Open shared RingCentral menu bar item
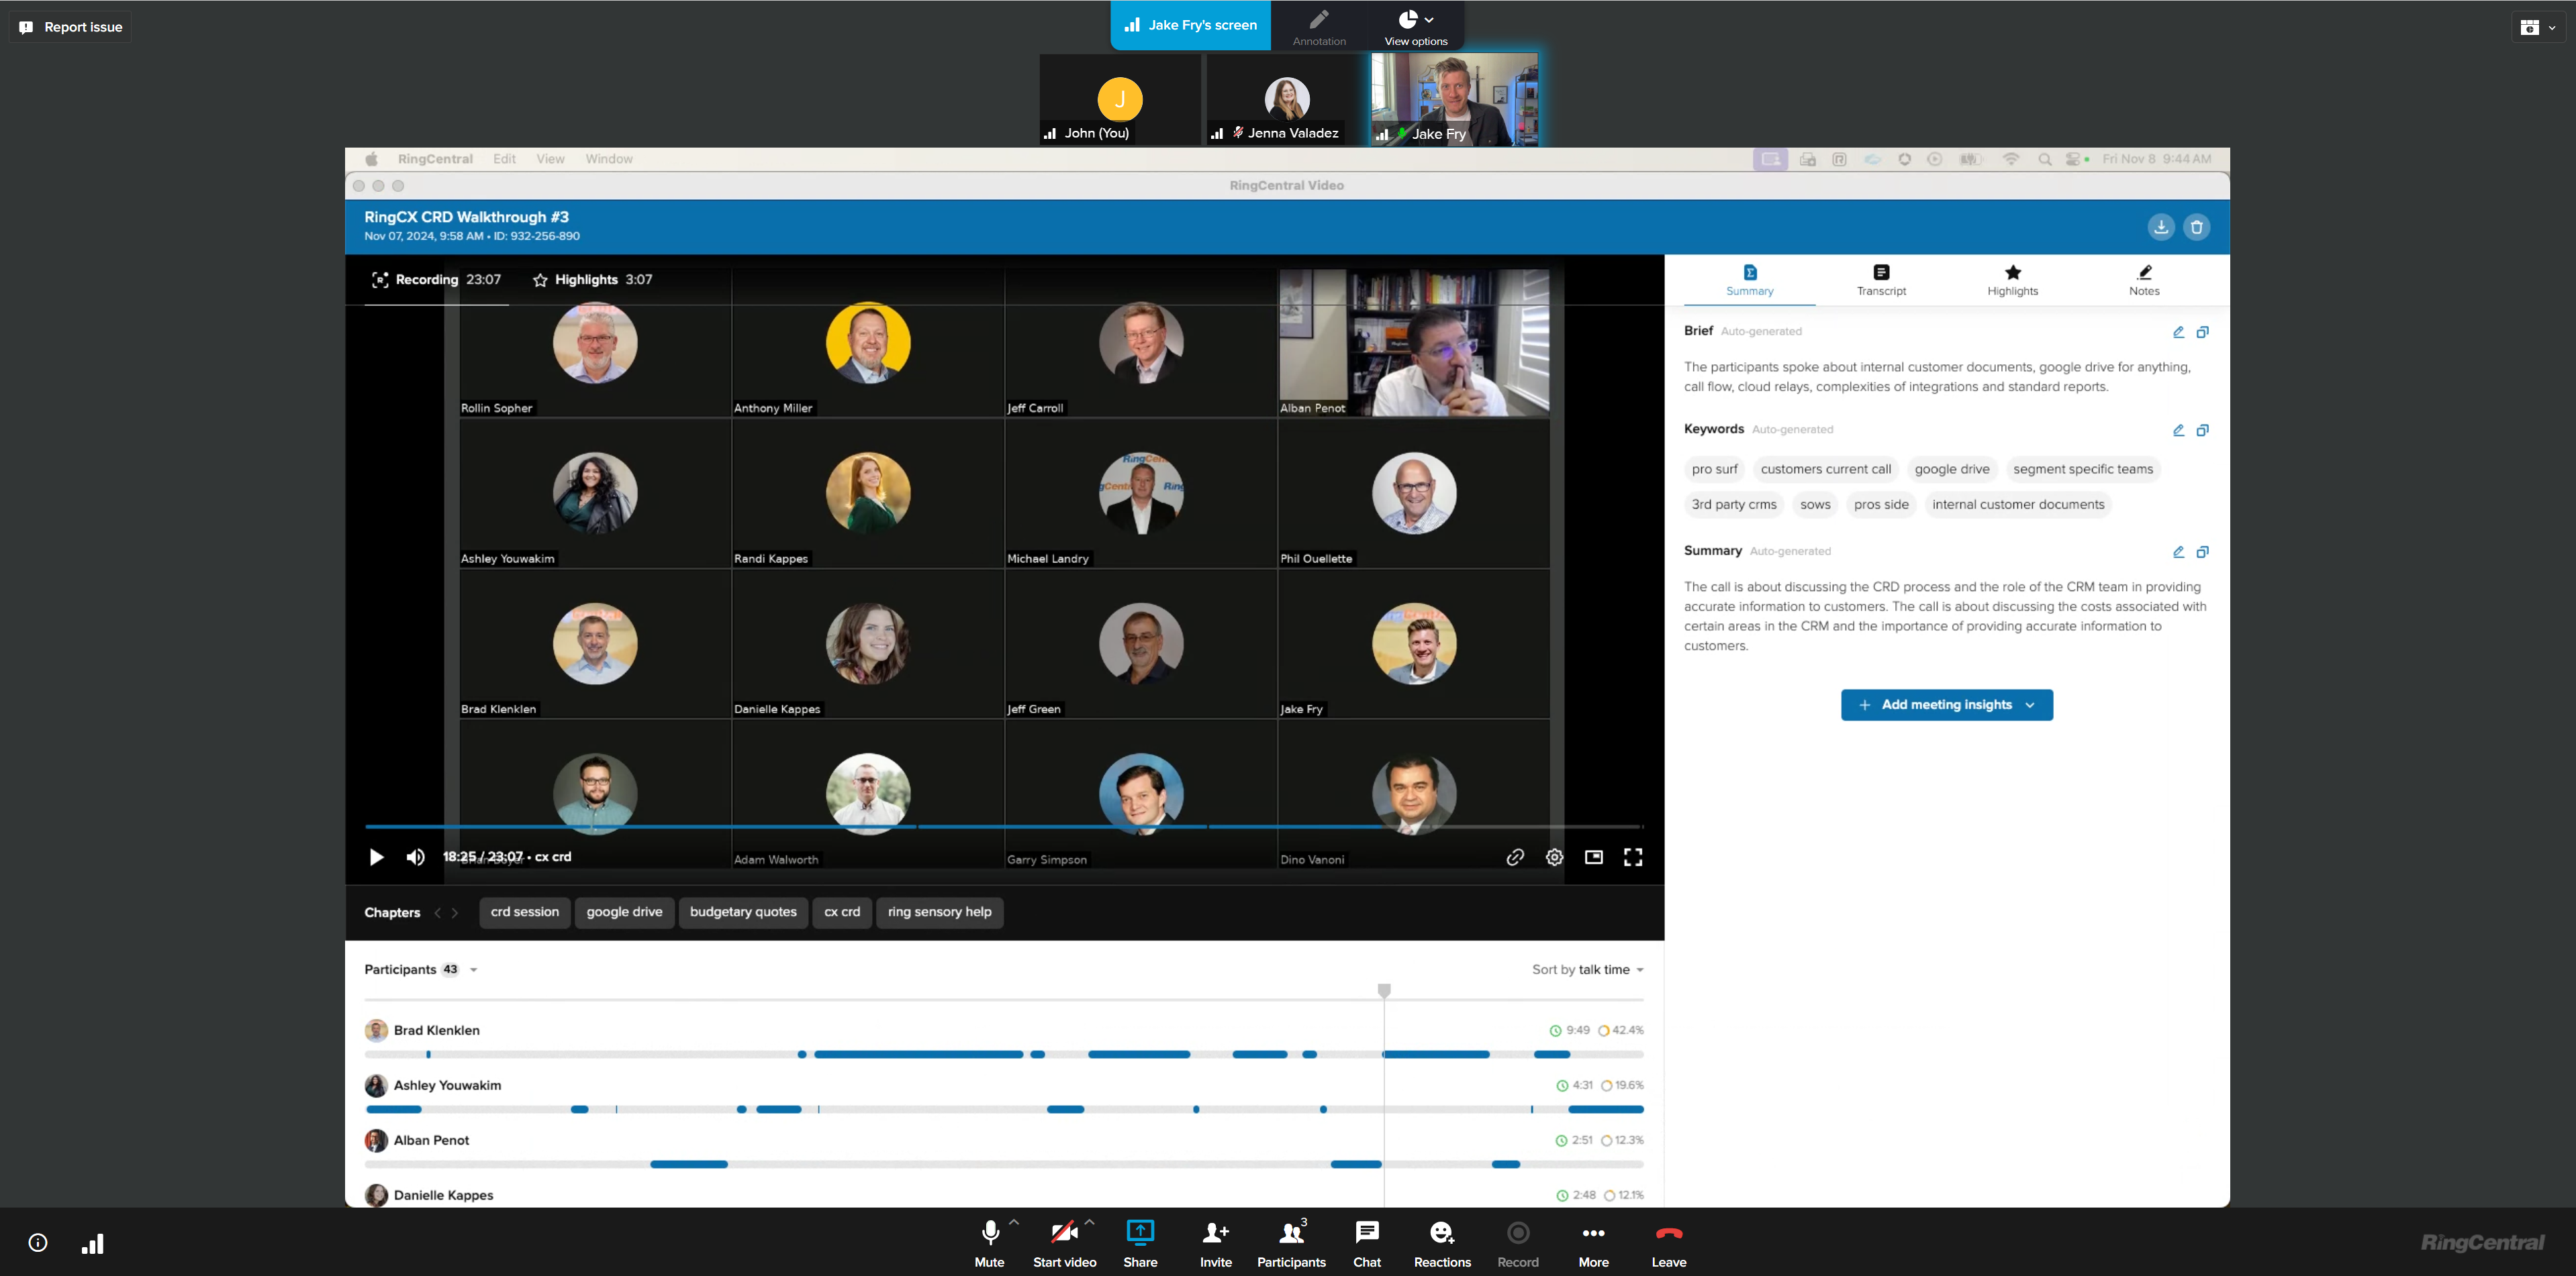This screenshot has height=1276, width=2576. 435,159
